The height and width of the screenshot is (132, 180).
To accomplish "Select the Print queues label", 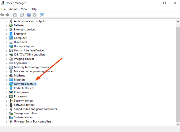I will (22, 92).
